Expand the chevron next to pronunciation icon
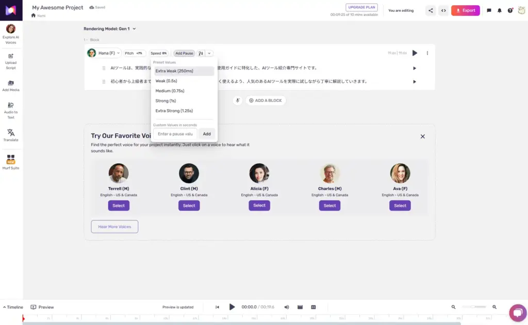The width and height of the screenshot is (528, 325). click(x=209, y=53)
